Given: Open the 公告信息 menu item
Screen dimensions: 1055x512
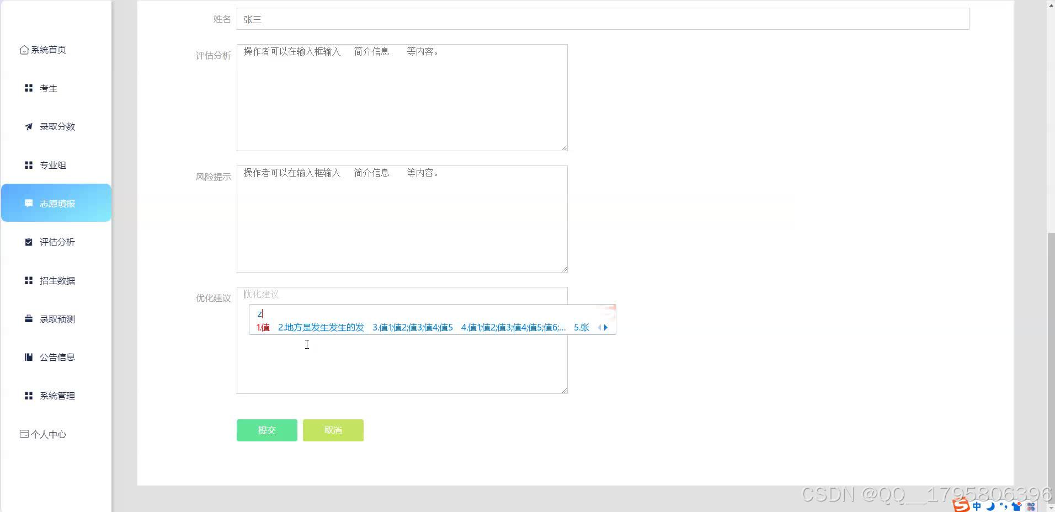Looking at the screenshot, I should pos(57,357).
